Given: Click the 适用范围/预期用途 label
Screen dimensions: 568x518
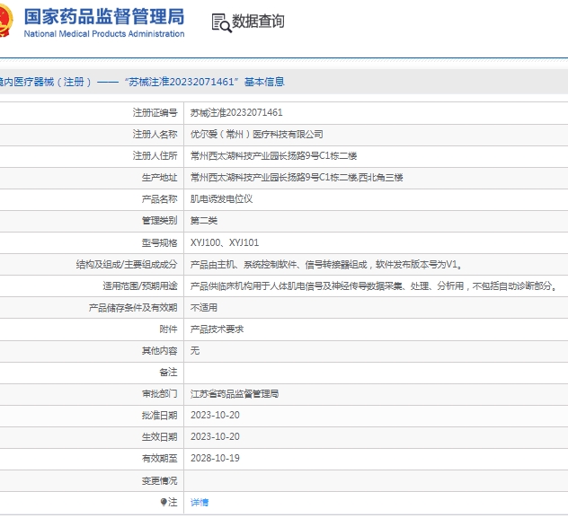Looking at the screenshot, I should click(140, 286).
